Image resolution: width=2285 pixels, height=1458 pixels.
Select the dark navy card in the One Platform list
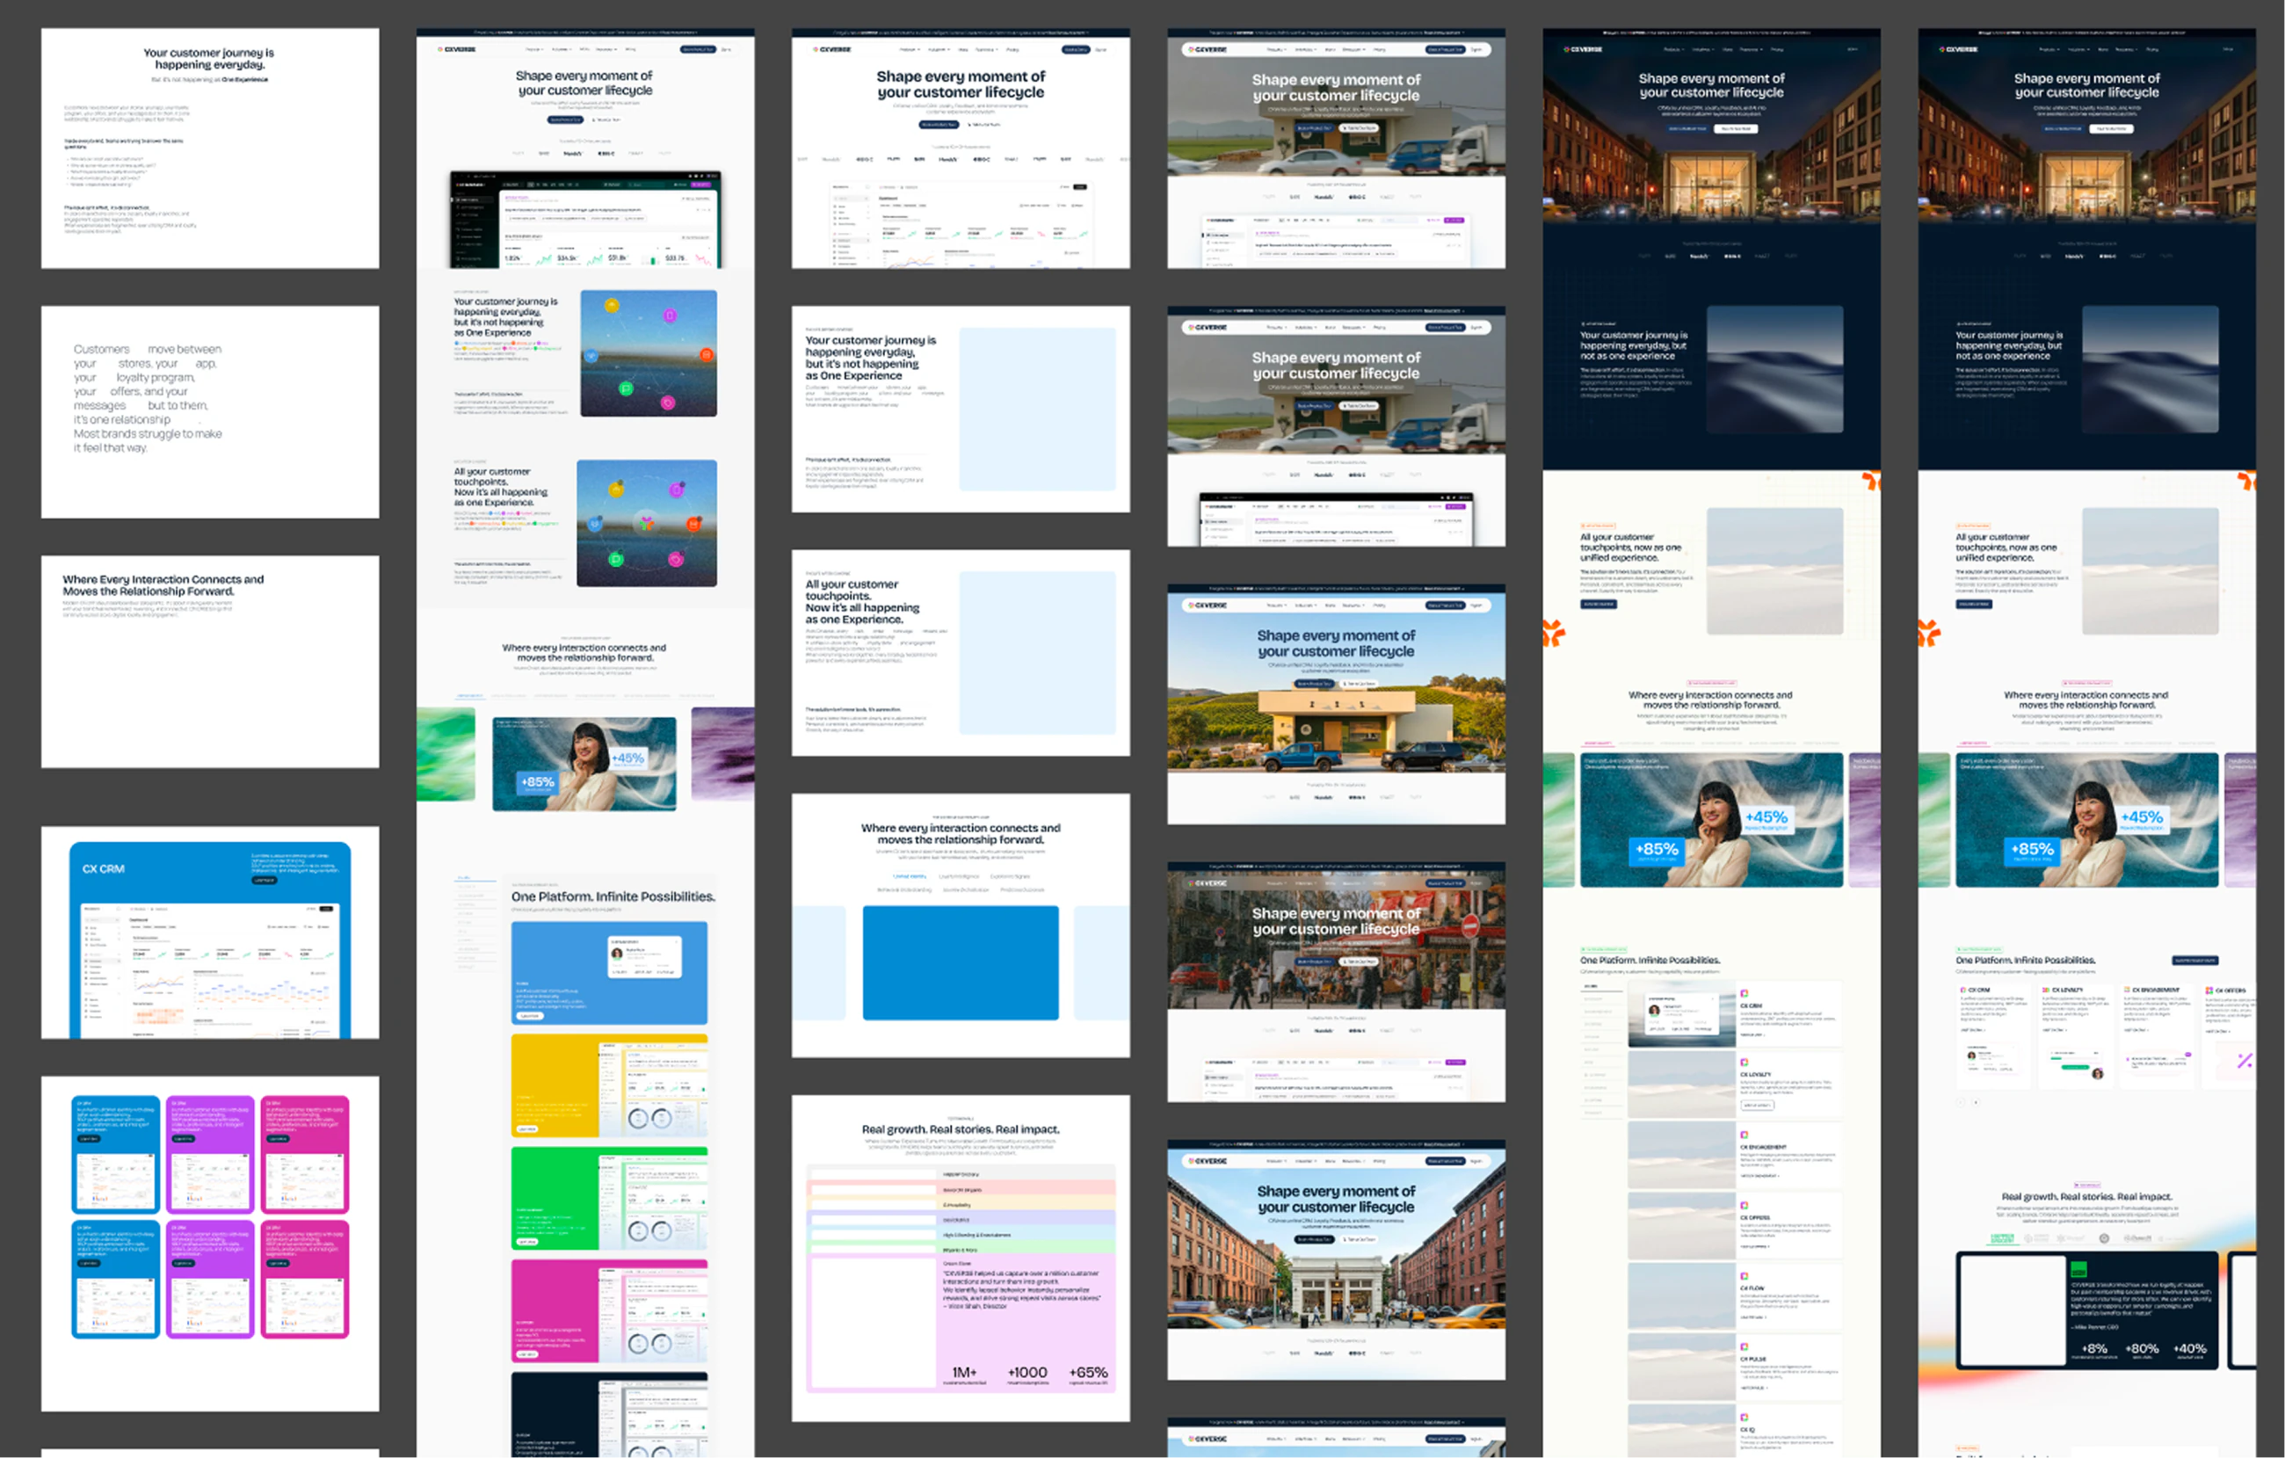609,1414
